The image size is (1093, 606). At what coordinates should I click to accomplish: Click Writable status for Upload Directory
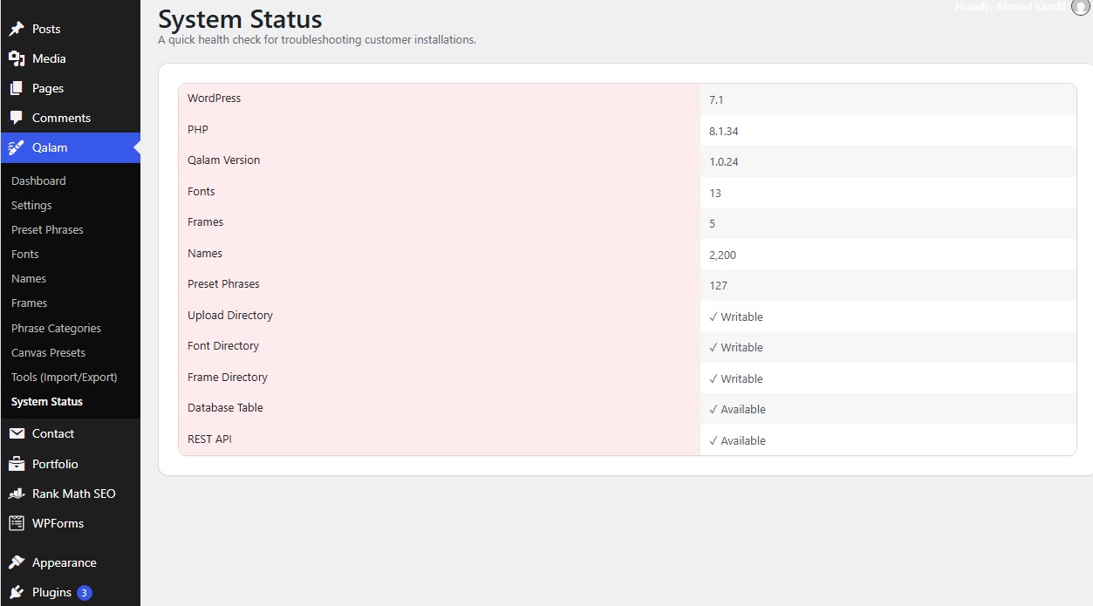(736, 317)
